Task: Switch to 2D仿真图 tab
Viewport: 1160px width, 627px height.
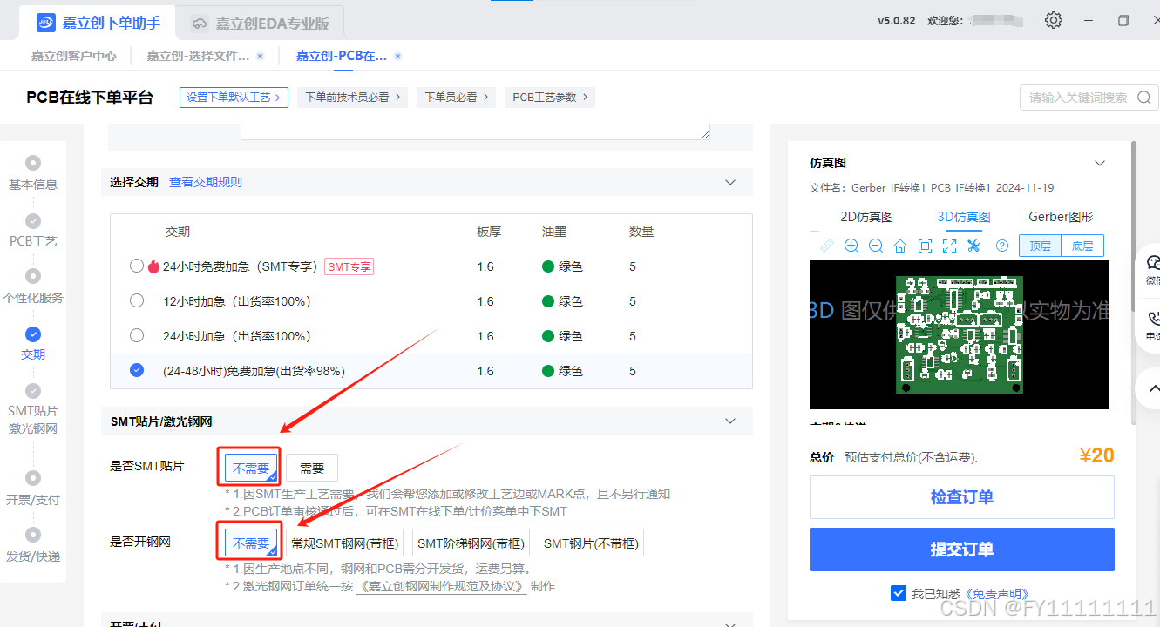Action: pos(866,217)
